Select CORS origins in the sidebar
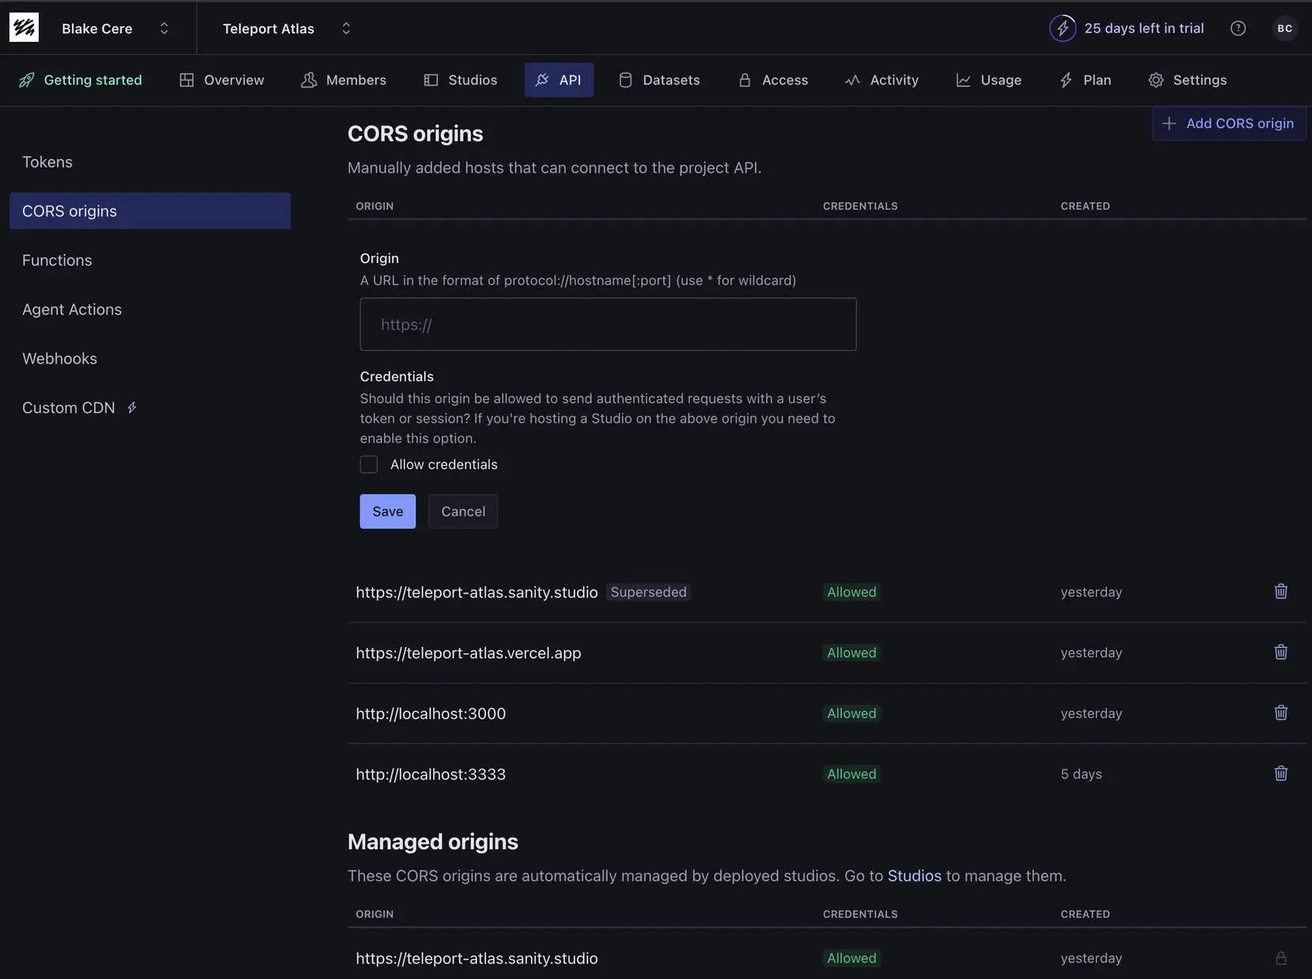 [x=150, y=211]
